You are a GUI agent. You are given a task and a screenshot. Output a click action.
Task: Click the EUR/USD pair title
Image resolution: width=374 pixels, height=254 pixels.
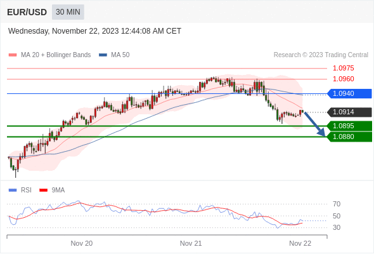tap(27, 12)
